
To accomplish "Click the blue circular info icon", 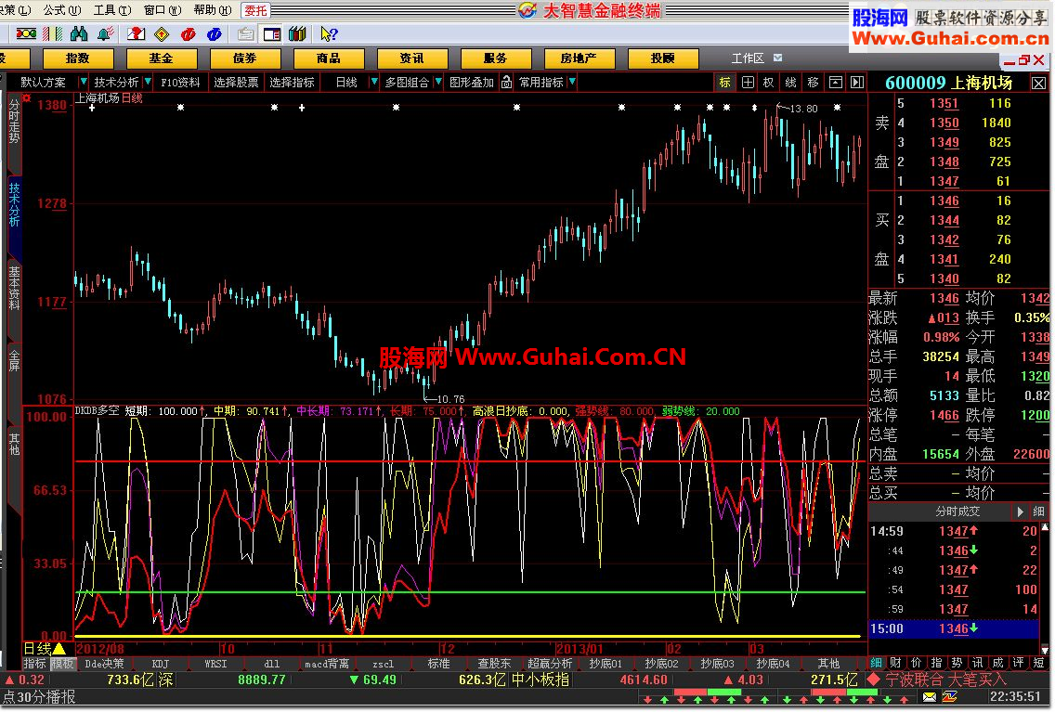I will click(x=214, y=33).
